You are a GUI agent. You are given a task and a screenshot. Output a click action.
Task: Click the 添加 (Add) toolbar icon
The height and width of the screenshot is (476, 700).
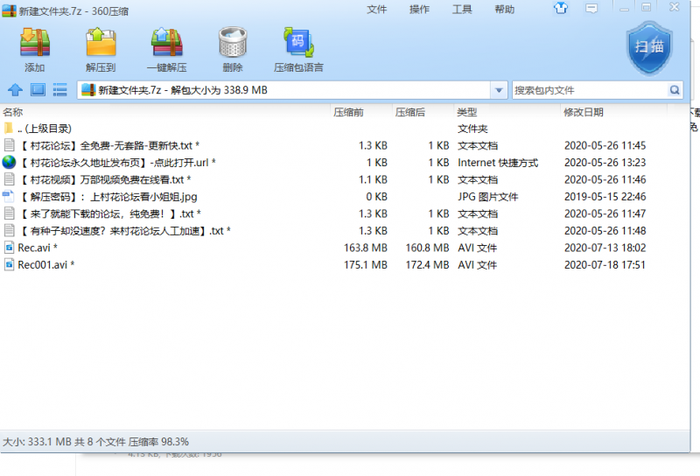(x=35, y=49)
